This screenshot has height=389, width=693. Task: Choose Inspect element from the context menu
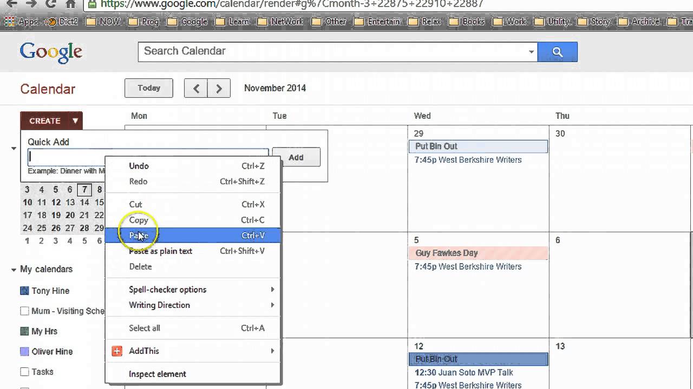pyautogui.click(x=193, y=374)
